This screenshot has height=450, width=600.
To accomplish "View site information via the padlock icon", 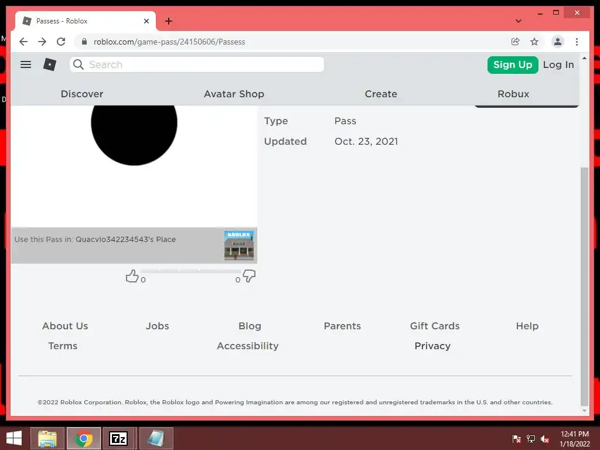I will [84, 42].
